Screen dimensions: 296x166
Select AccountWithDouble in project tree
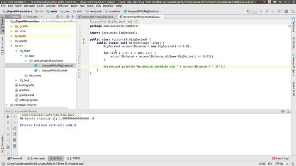(55, 71)
